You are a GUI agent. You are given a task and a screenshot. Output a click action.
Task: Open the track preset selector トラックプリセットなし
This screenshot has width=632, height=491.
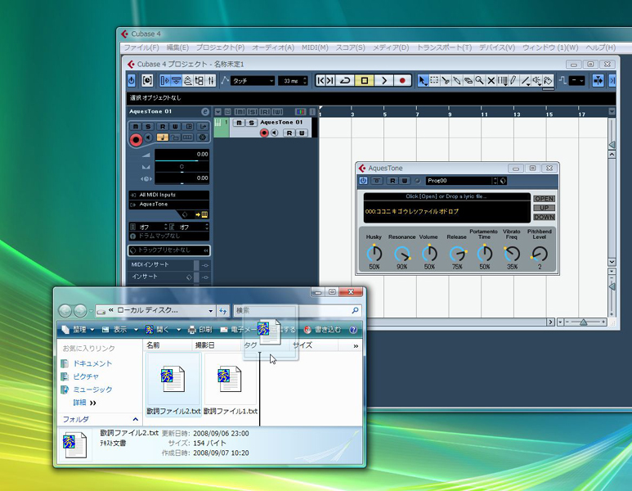tap(169, 250)
